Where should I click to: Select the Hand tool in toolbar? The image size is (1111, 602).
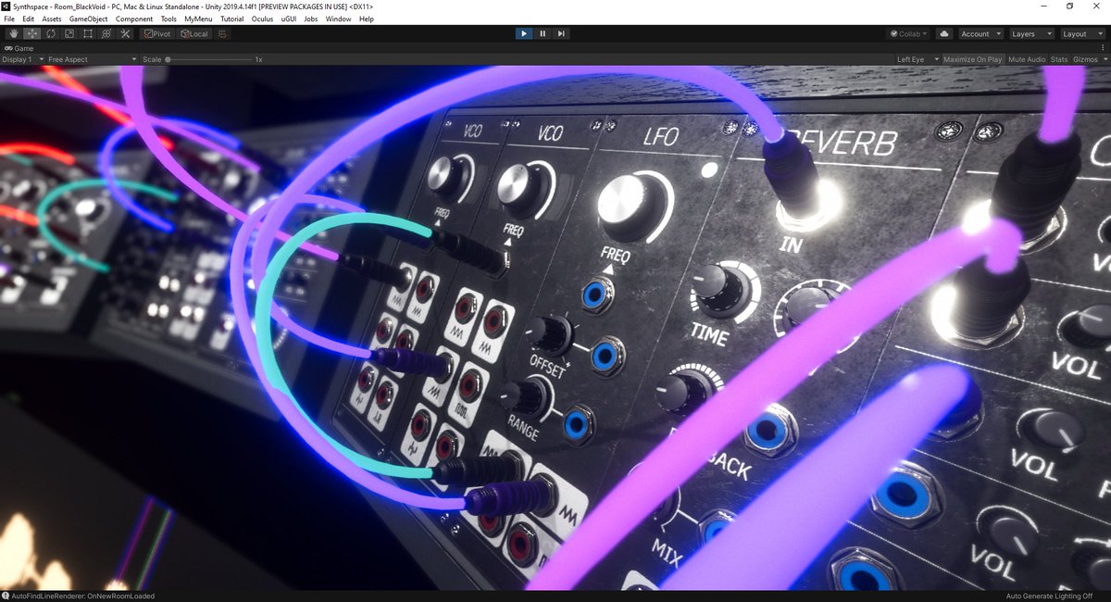coord(14,33)
